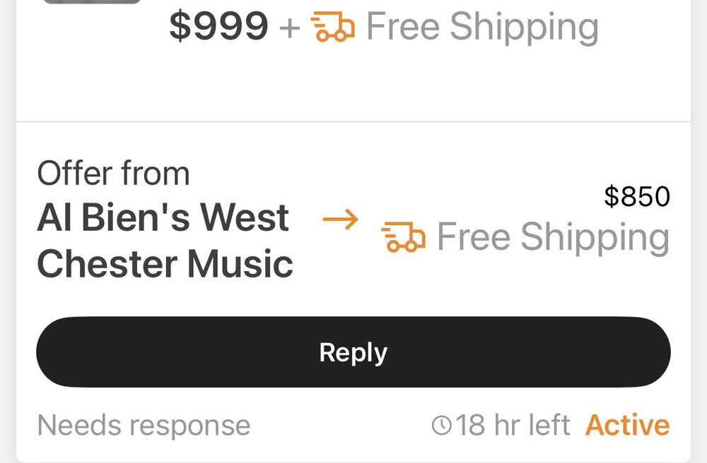Tap the orange arrow after seller name
The image size is (707, 463).
pyautogui.click(x=340, y=220)
